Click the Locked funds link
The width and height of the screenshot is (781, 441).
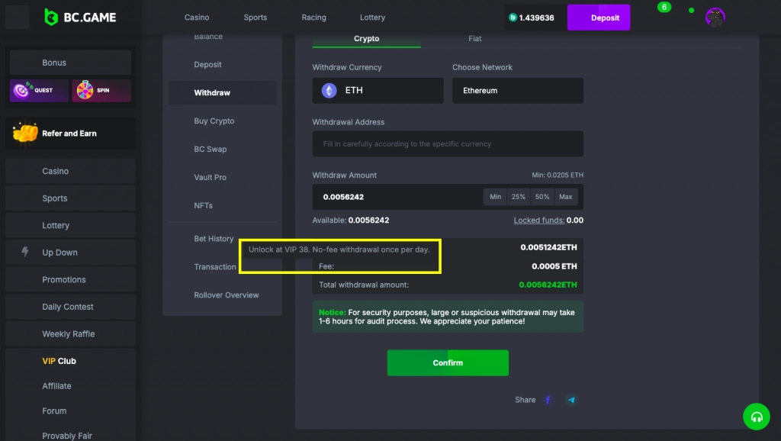539,220
